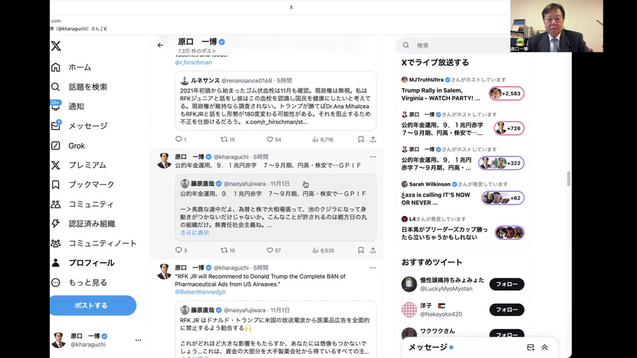Open the @RobertKennedyJr mention link
The image size is (637, 358).
(200, 292)
